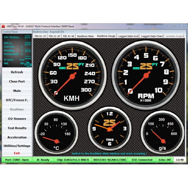Image resolution: width=188 pixels, height=188 pixels.
Task: Switch to the Realtime-Main tab
Action: pyautogui.click(x=85, y=36)
